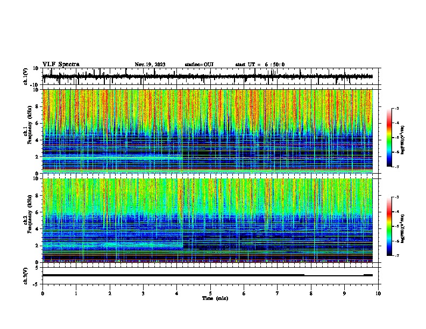Click the "0" kHz tick on ch.2 frequency axis
This screenshot has width=426, height=329.
(37, 262)
